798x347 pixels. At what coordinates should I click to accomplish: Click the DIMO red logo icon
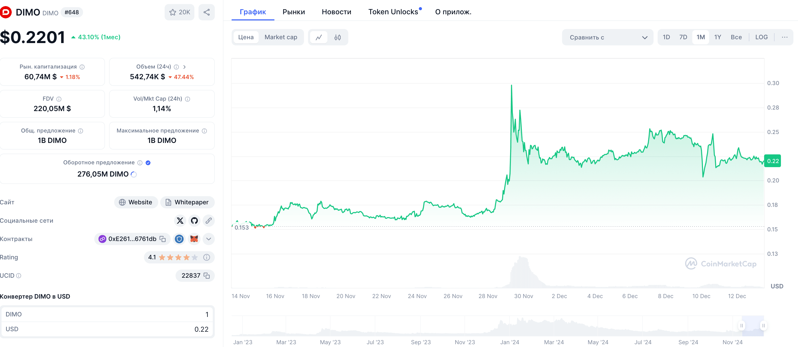[x=5, y=12]
